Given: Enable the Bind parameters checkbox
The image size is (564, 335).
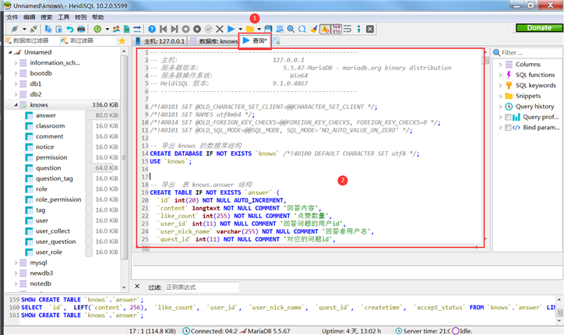Looking at the screenshot, I should click(x=508, y=128).
